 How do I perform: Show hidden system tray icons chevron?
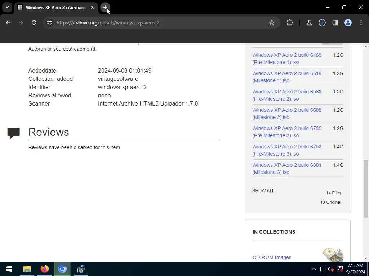314,269
